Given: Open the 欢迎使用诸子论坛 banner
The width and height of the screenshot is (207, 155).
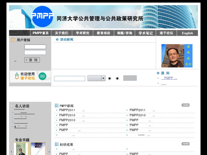Looking at the screenshot, I should pyautogui.click(x=30, y=77).
